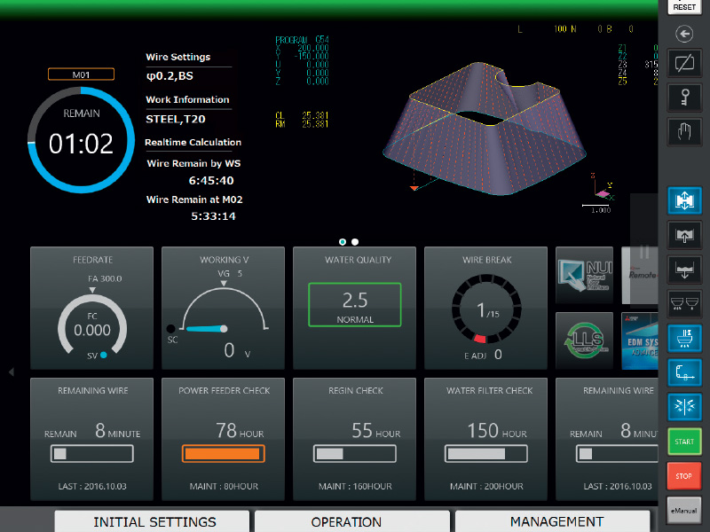Click the "FA 300.0" feedrate value
710x532 pixels.
click(105, 278)
